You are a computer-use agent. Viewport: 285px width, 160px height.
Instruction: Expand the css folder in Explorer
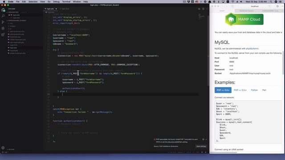[x=11, y=24]
